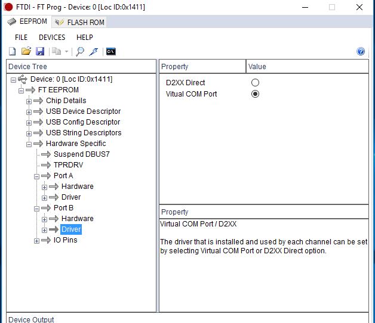Open the FILE menu

pos(21,38)
